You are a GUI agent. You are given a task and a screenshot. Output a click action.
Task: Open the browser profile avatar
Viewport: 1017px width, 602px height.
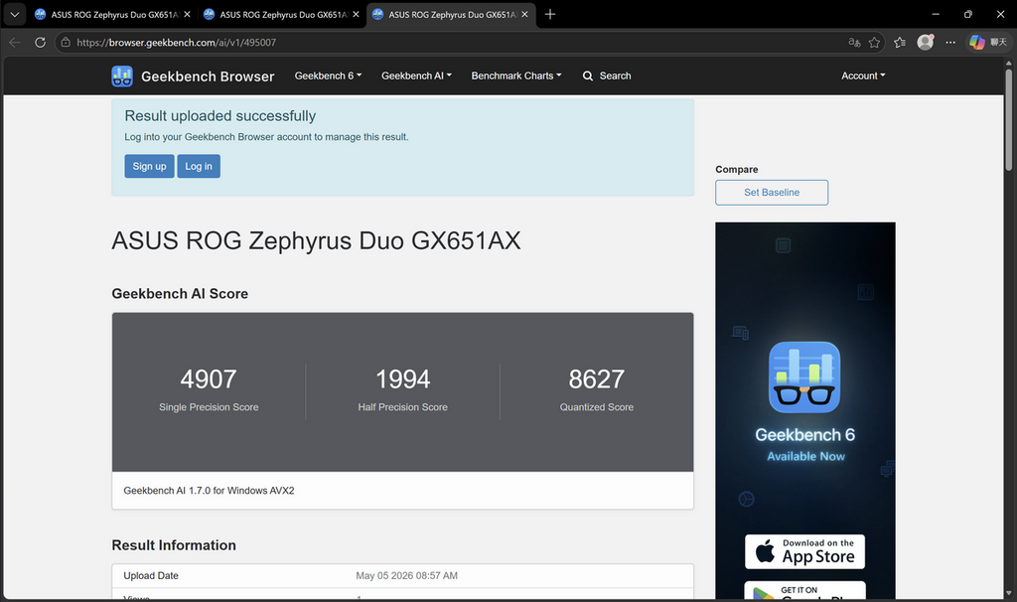click(926, 42)
